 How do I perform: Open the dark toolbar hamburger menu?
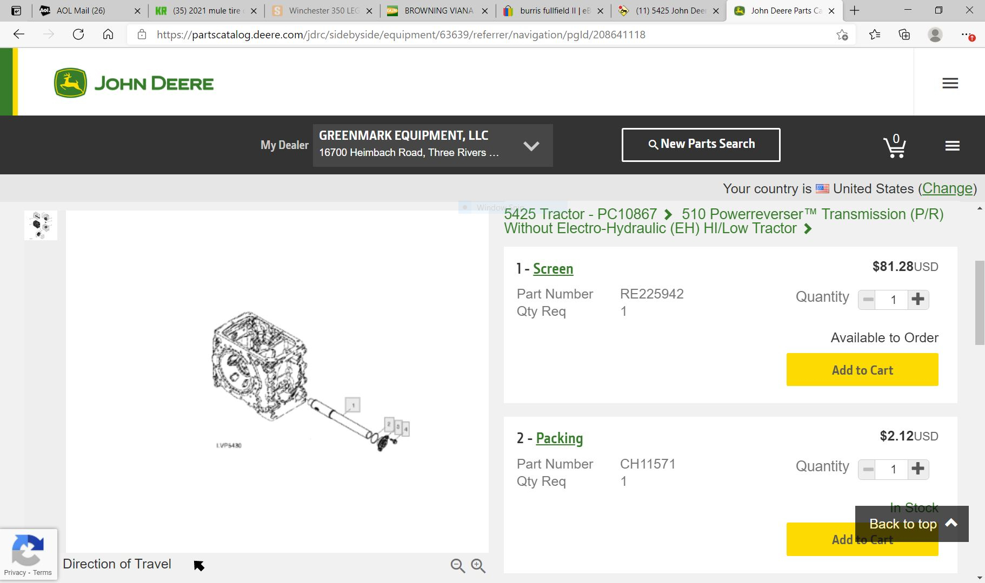pyautogui.click(x=953, y=146)
